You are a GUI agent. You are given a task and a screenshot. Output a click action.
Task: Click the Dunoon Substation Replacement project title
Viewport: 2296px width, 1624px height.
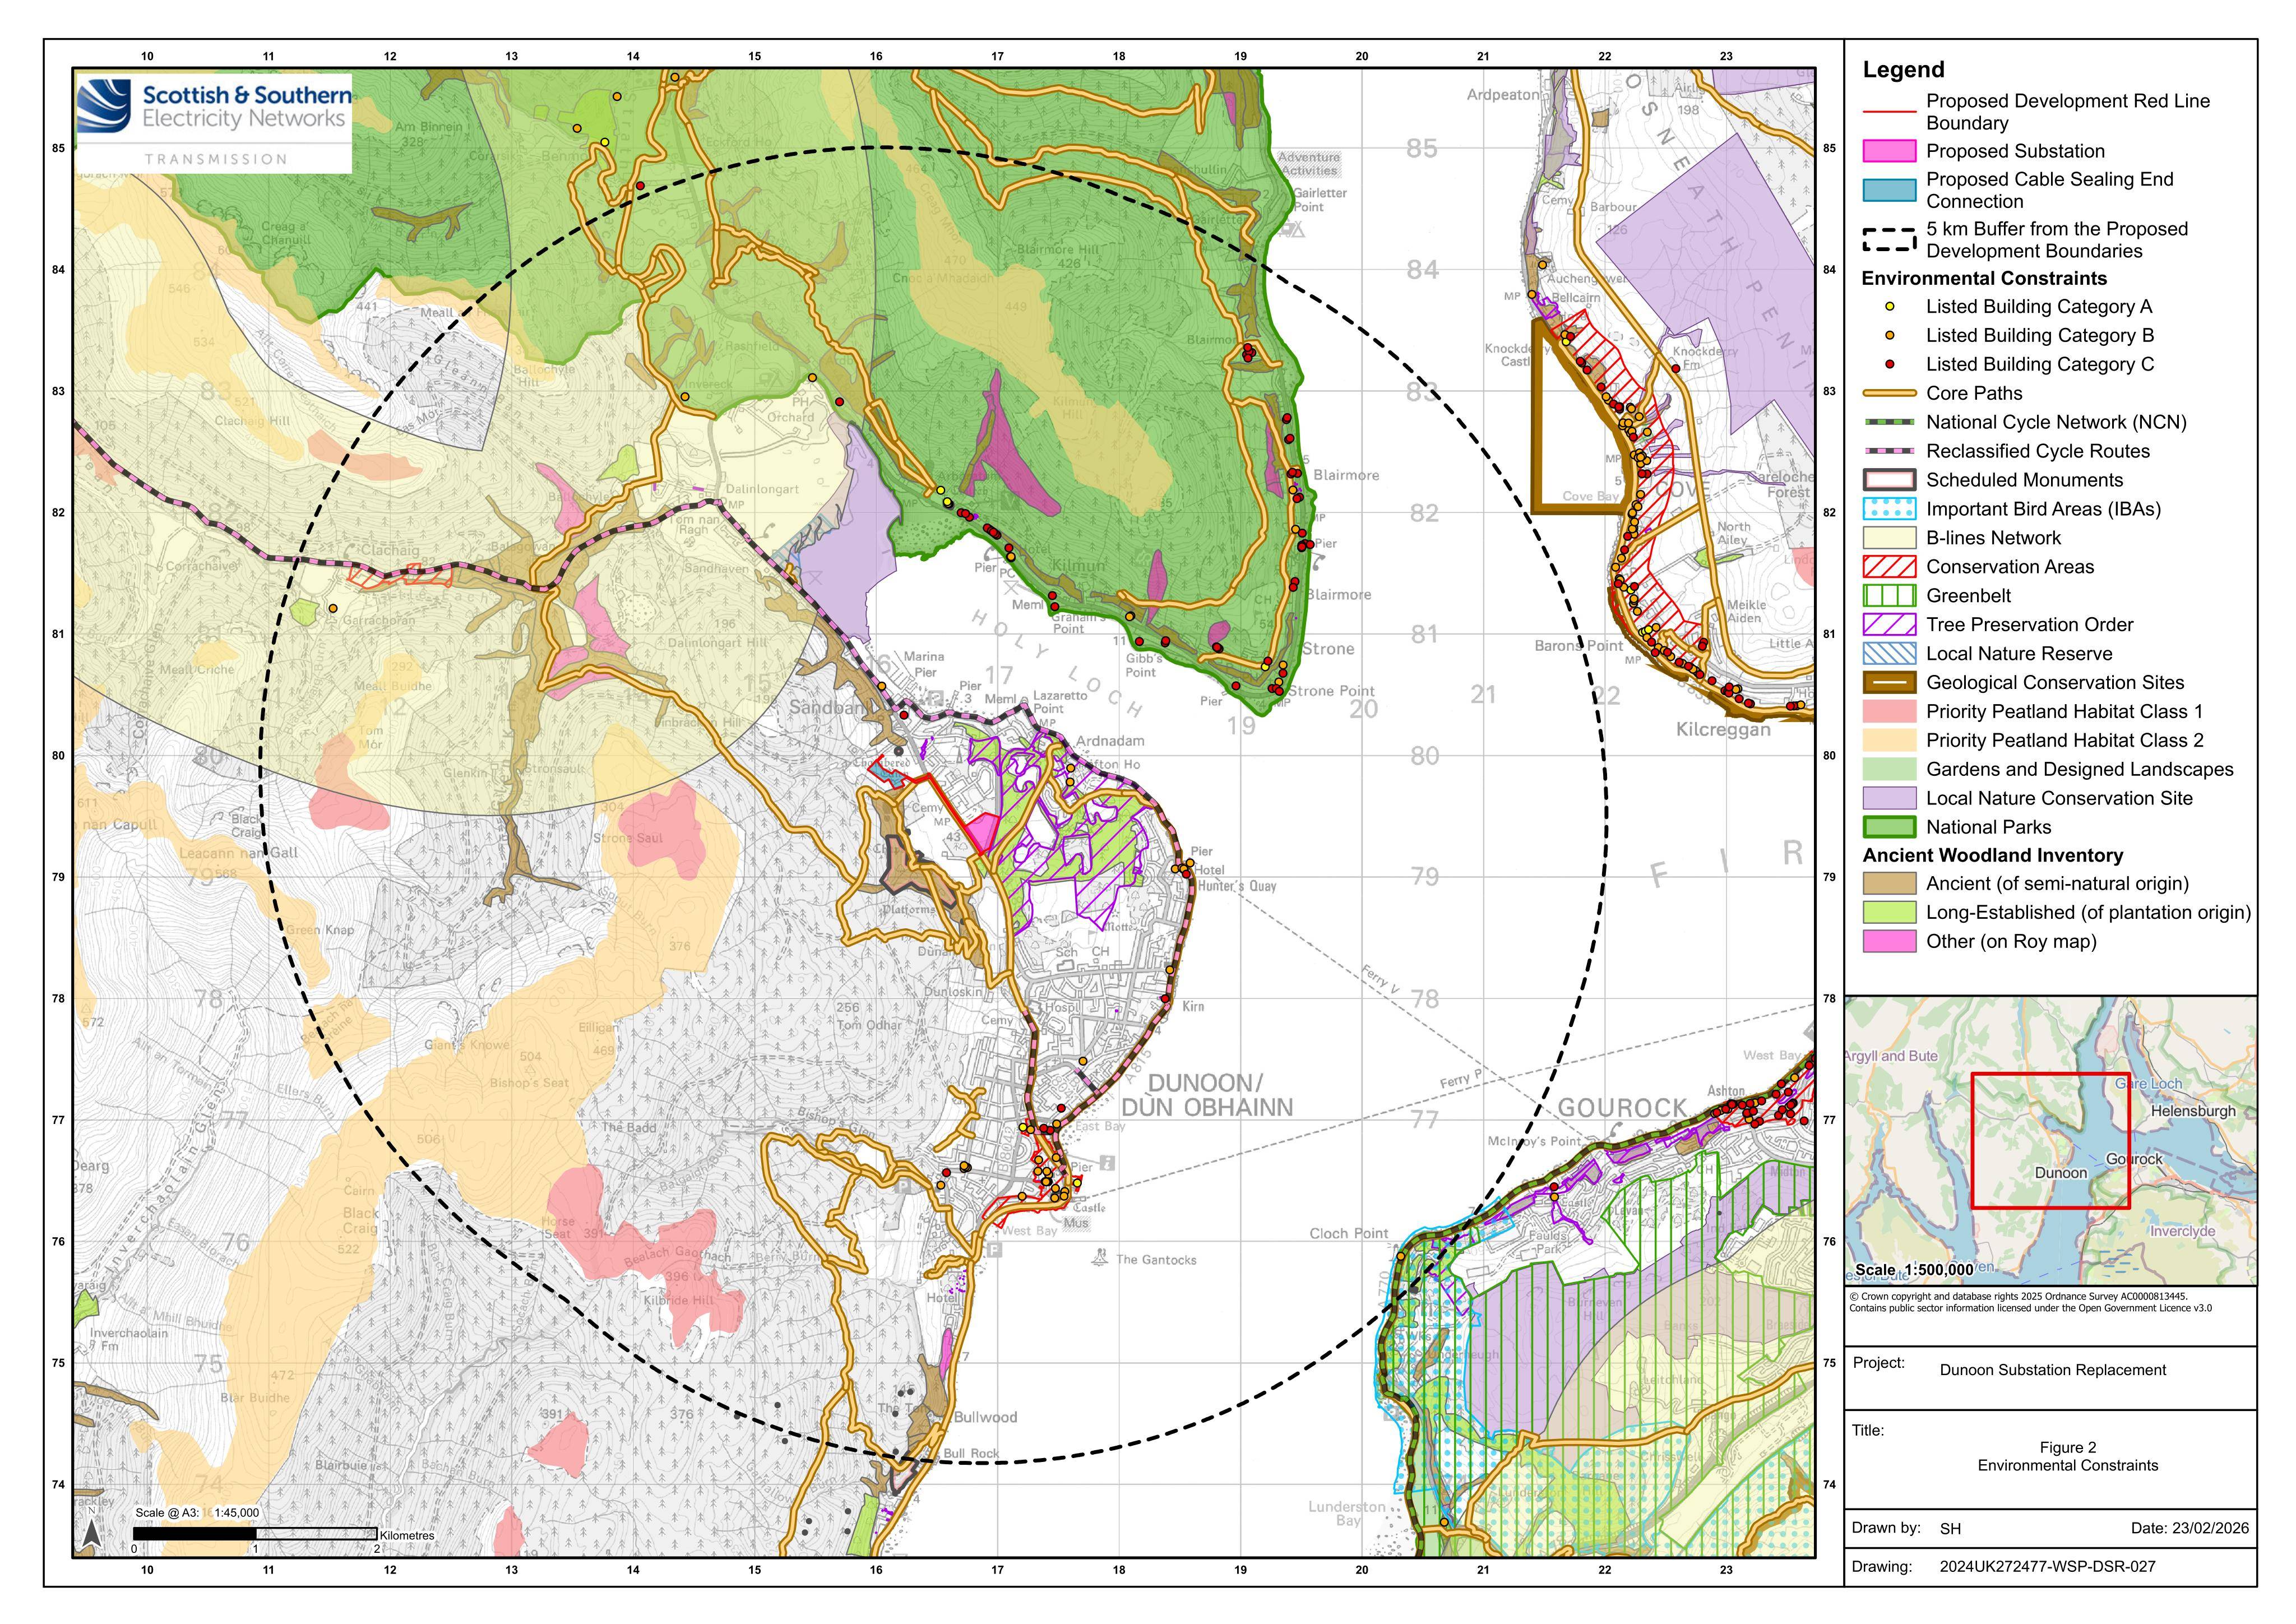tap(2053, 1370)
